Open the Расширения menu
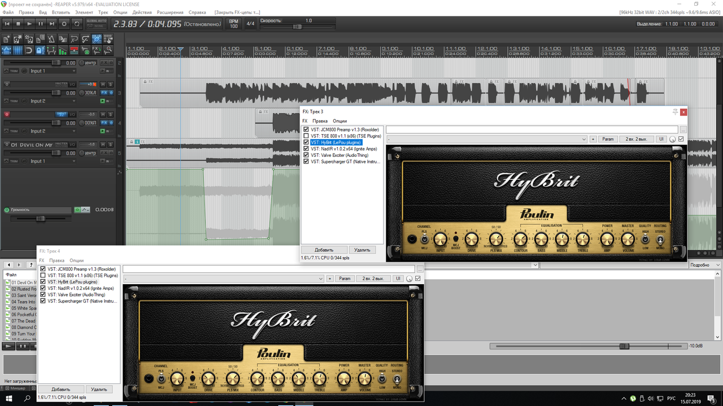 point(170,12)
